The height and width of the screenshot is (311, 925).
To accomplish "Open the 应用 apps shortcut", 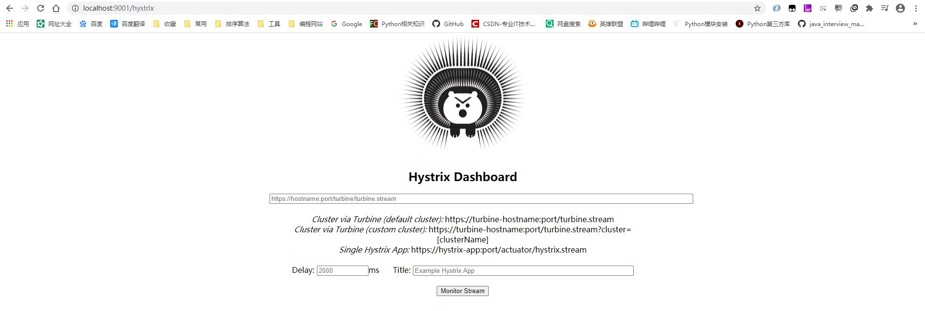I will point(17,24).
